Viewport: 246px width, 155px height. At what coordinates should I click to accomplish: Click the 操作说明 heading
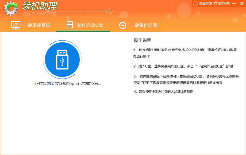143,40
